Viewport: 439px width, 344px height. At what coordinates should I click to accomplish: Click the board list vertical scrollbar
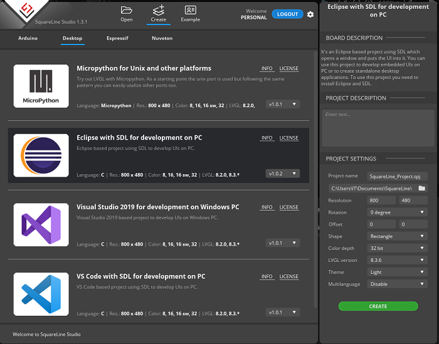point(316,179)
